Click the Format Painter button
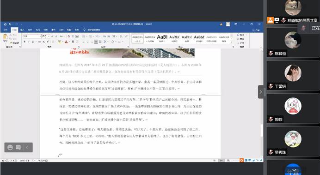Viewport: 320px width, 175px height. tap(14, 43)
